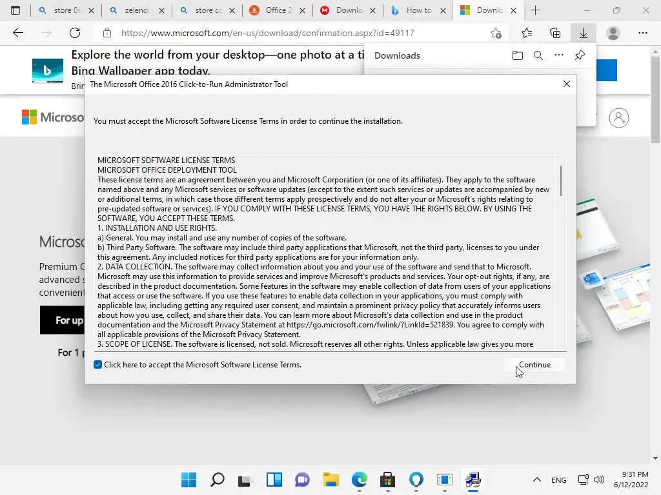661x495 pixels.
Task: Open the tab actions menu icon
Action: (x=15, y=10)
